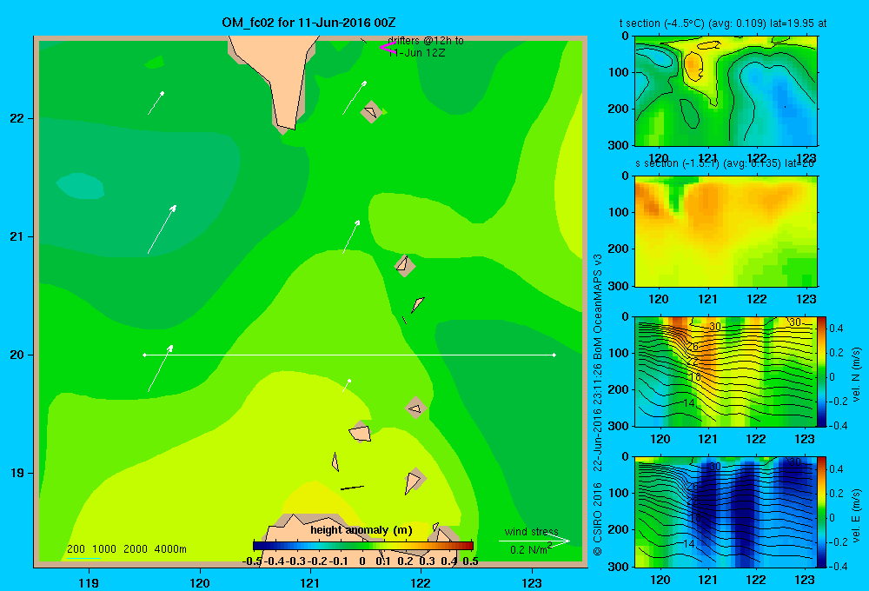
Task: Open the temperature section plot
Action: click(726, 91)
